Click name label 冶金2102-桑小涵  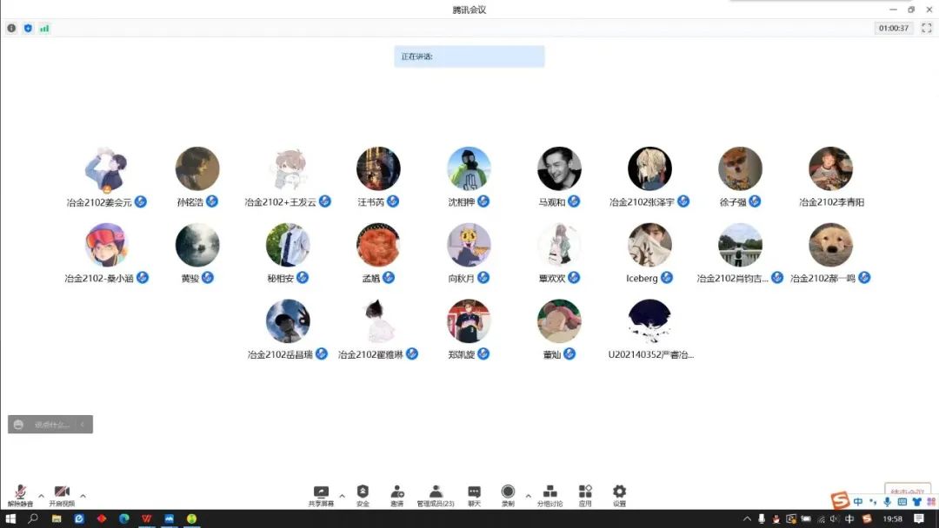(x=99, y=278)
